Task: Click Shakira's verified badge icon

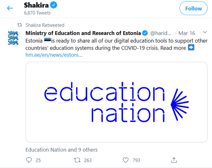Action: click(54, 5)
